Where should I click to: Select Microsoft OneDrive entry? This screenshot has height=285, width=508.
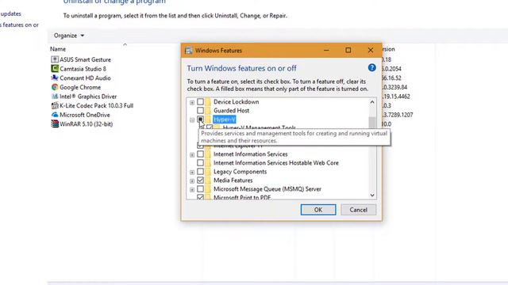pos(85,115)
